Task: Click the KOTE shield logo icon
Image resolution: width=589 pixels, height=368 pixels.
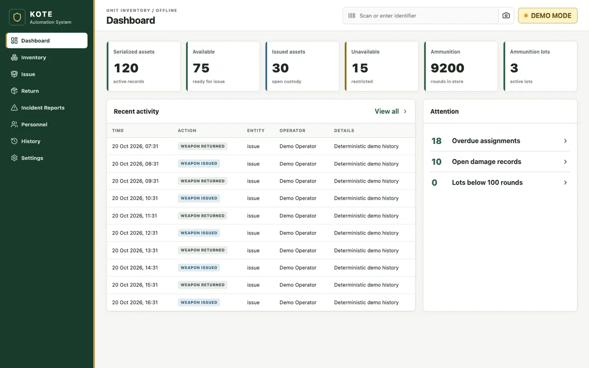Action: pyautogui.click(x=17, y=17)
